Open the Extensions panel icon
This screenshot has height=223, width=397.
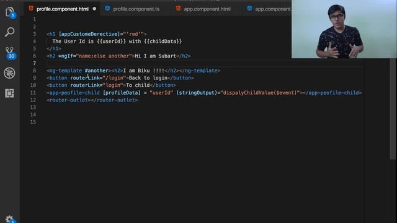click(x=9, y=94)
